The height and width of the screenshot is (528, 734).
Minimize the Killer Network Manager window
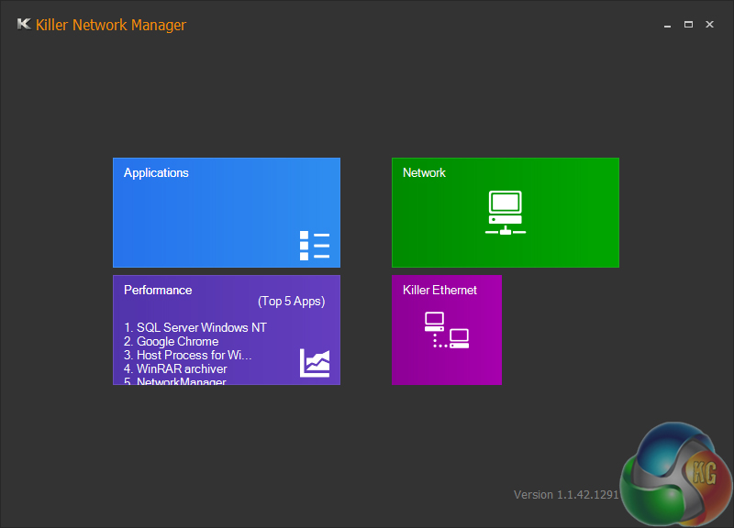(668, 25)
